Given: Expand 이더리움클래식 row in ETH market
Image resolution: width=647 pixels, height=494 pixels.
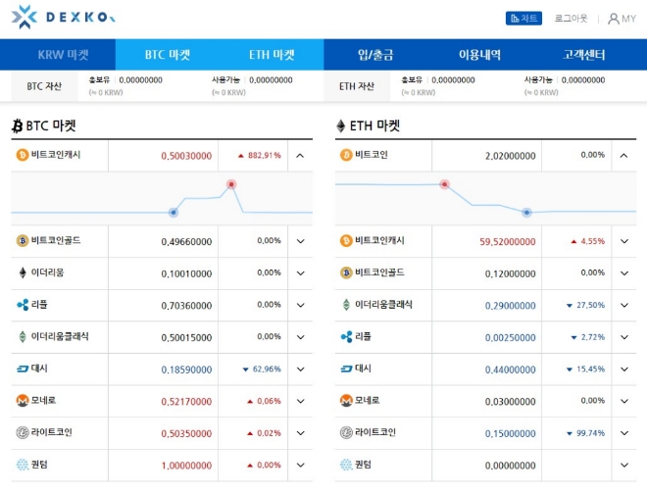Looking at the screenshot, I should (x=624, y=306).
